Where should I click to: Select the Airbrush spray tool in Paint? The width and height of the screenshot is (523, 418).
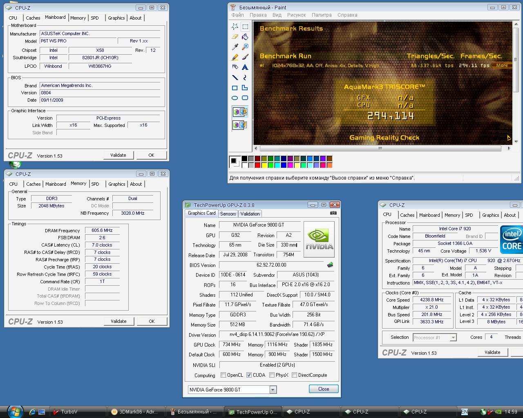[235, 67]
